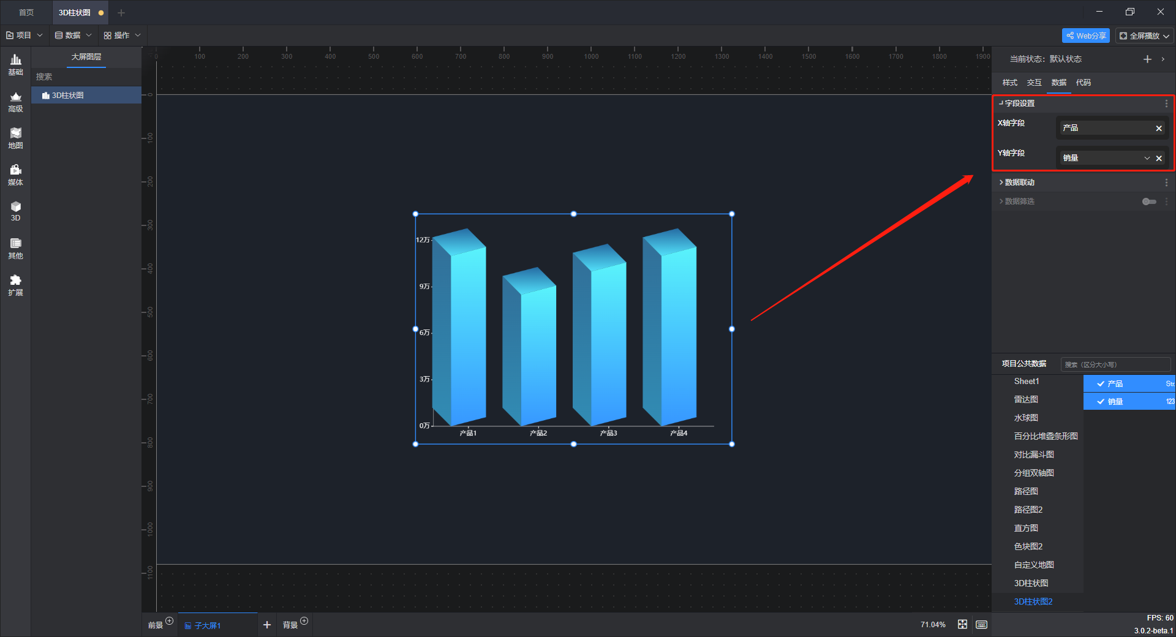Switch to the 子大屏1 screen tab
The width and height of the screenshot is (1176, 637).
(217, 625)
